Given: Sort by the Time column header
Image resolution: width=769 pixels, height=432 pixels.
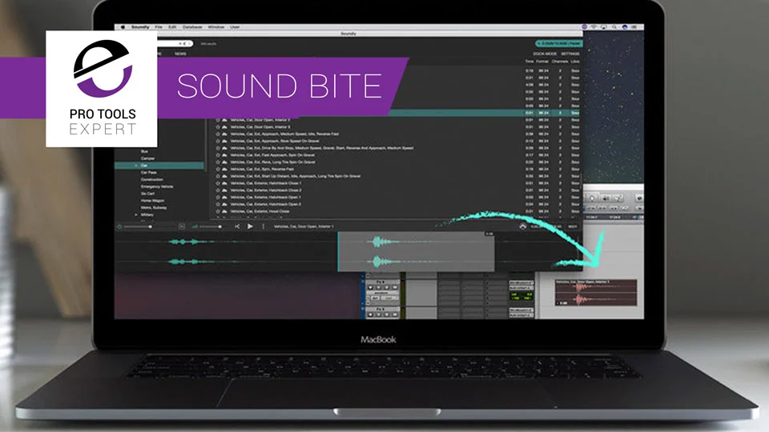Looking at the screenshot, I should pos(529,62).
